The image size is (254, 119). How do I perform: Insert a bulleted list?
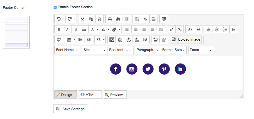pyautogui.click(x=233, y=29)
